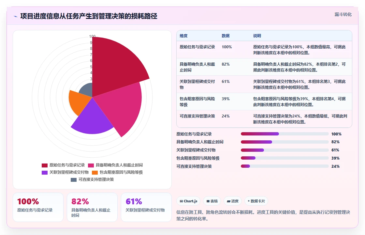Click the 100% progress bar for 原始任务与需求记录
Viewport: 365px width, 235px height.
285,134
